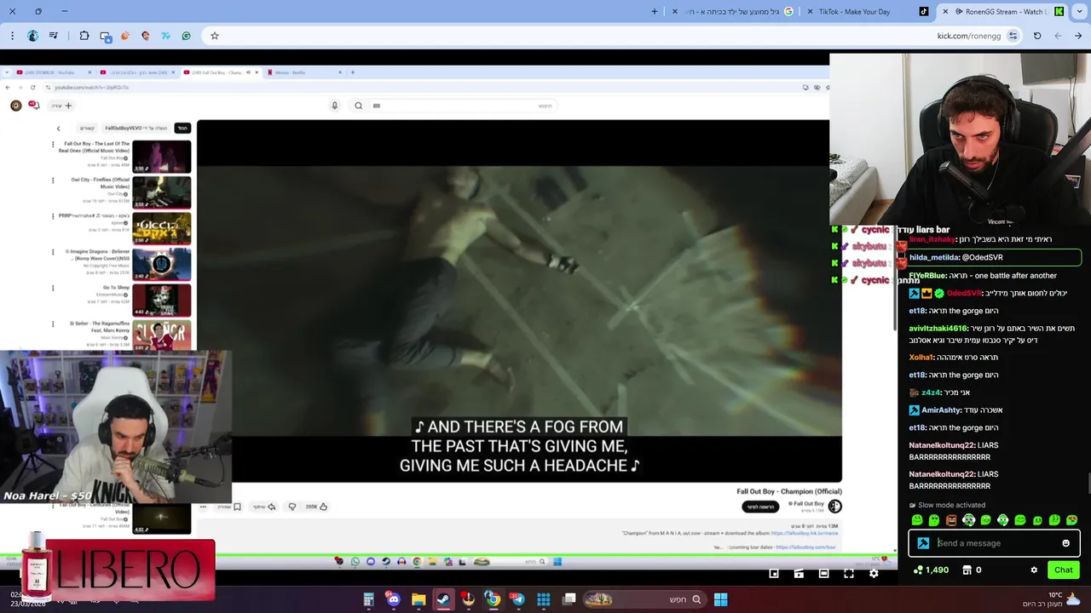The image size is (1091, 613).
Task: Click the first green emote in quick bar
Action: pyautogui.click(x=917, y=520)
